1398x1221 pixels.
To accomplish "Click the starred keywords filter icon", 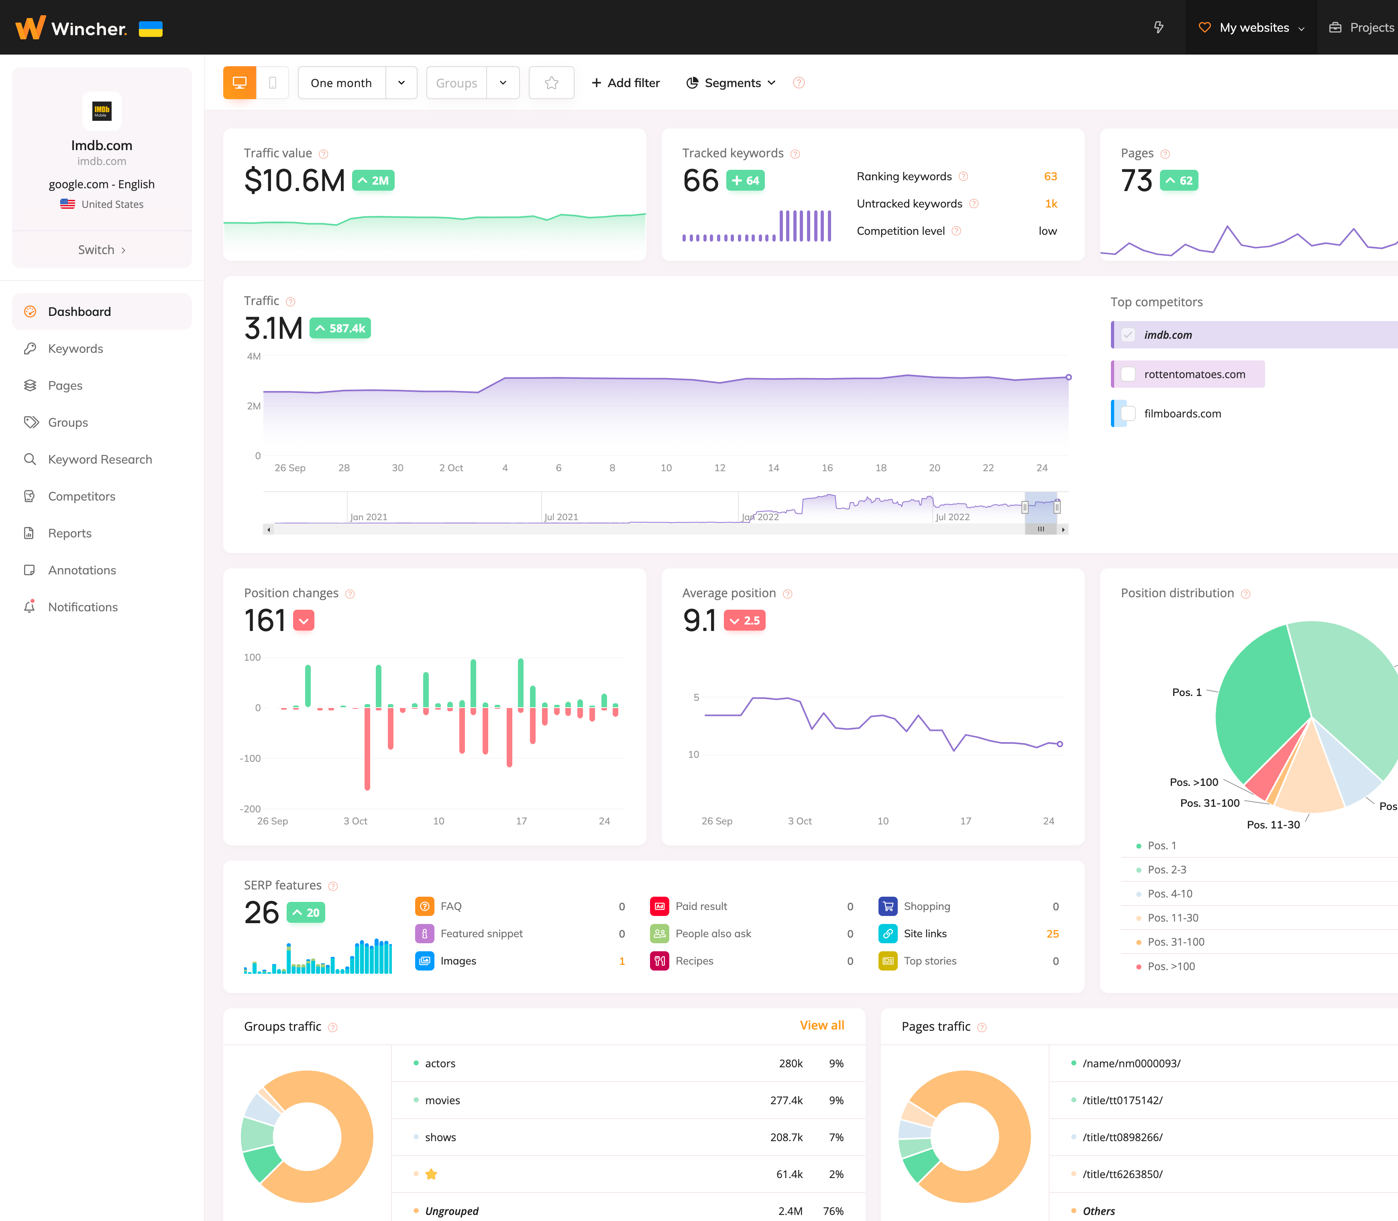I will click(x=551, y=83).
